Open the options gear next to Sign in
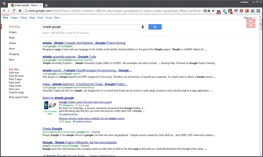Image resolution: width=263 pixels, height=157 pixels. (x=255, y=18)
